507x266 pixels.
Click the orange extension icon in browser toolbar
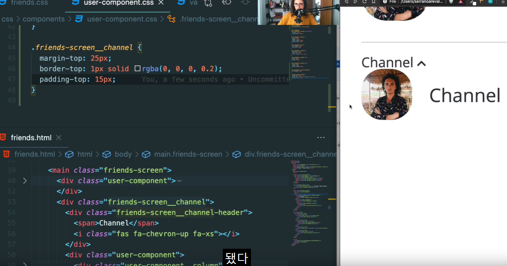tap(482, 2)
